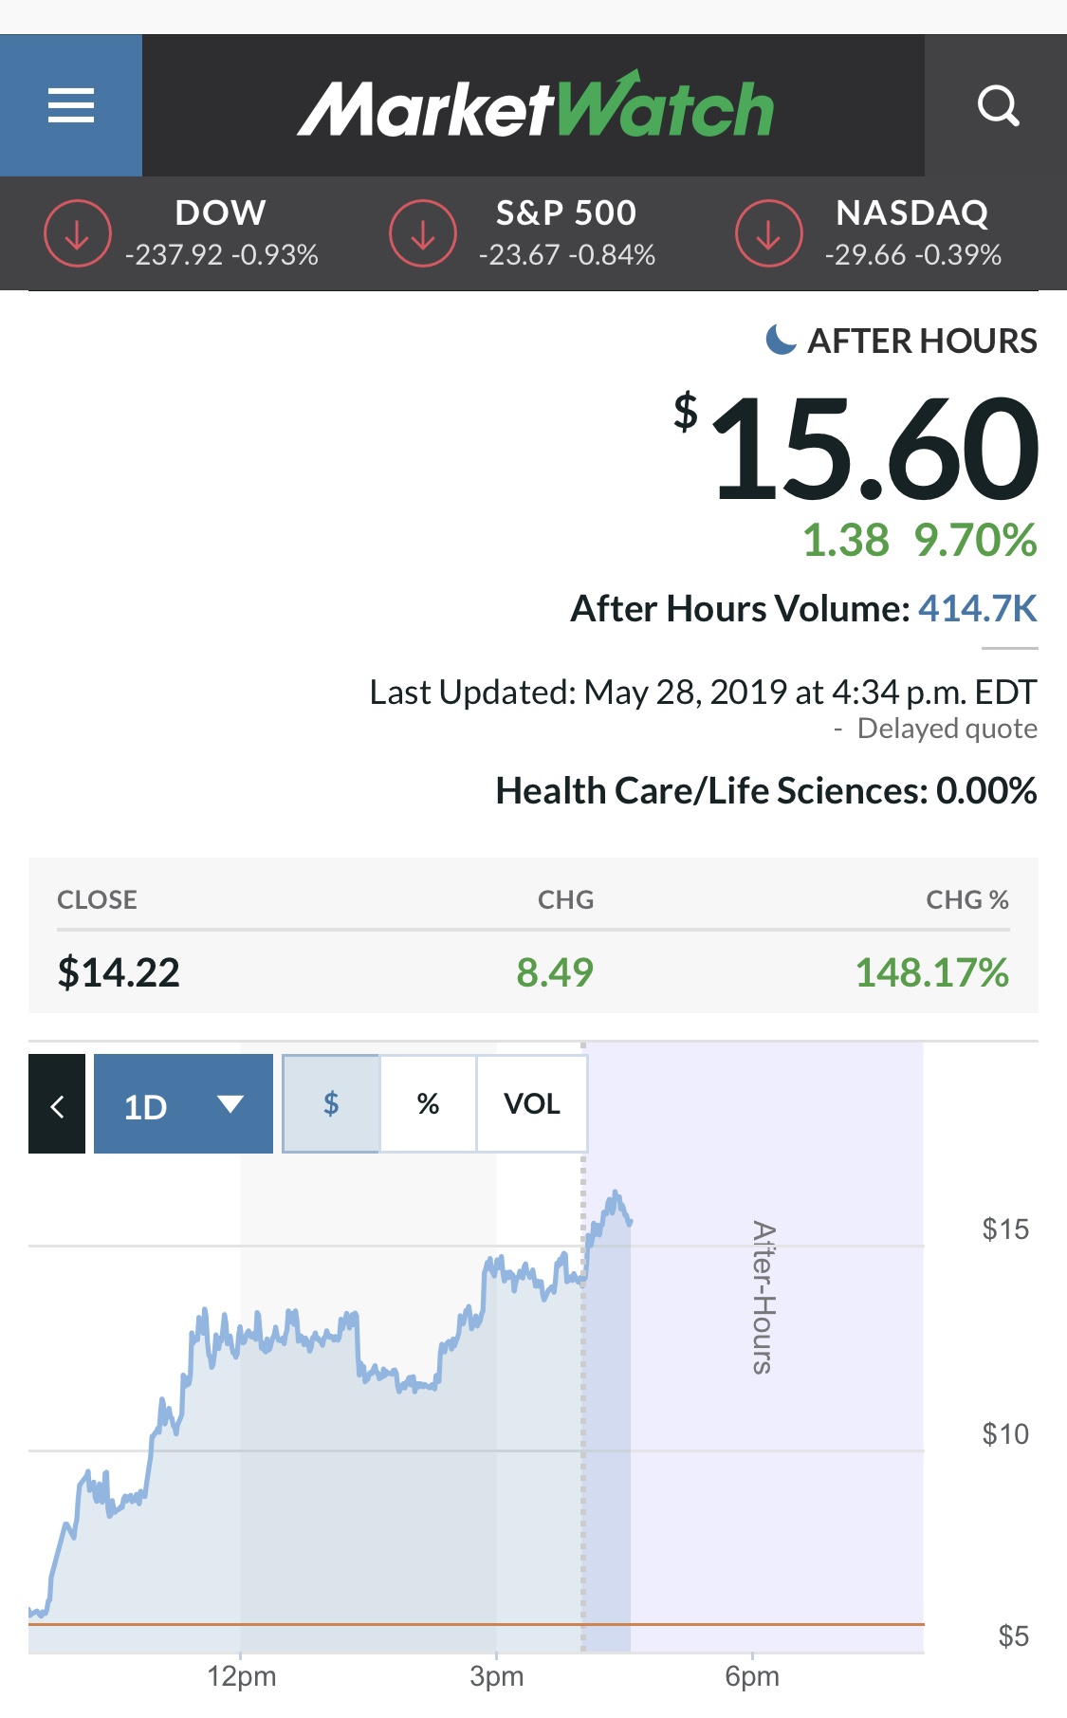Tap the NASDAQ down-arrow icon

768,233
